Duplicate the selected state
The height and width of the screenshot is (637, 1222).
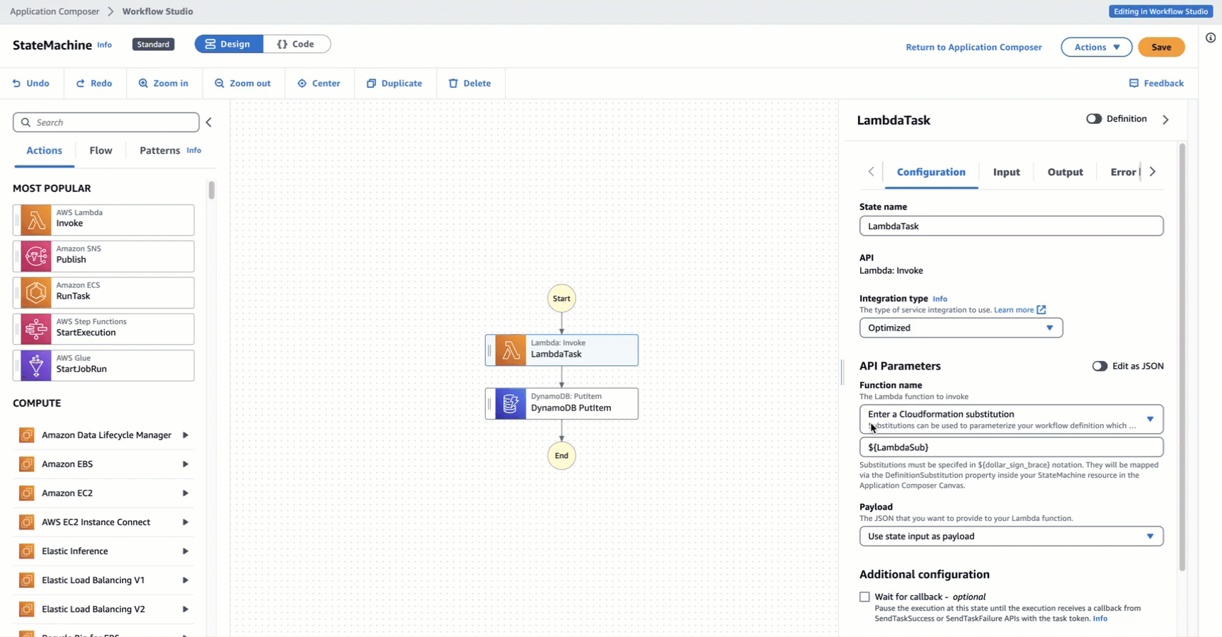394,83
